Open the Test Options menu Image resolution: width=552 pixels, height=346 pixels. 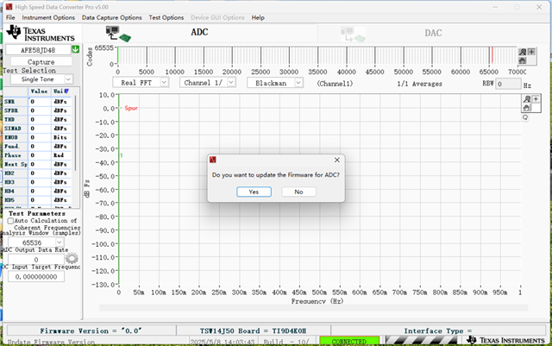(166, 17)
